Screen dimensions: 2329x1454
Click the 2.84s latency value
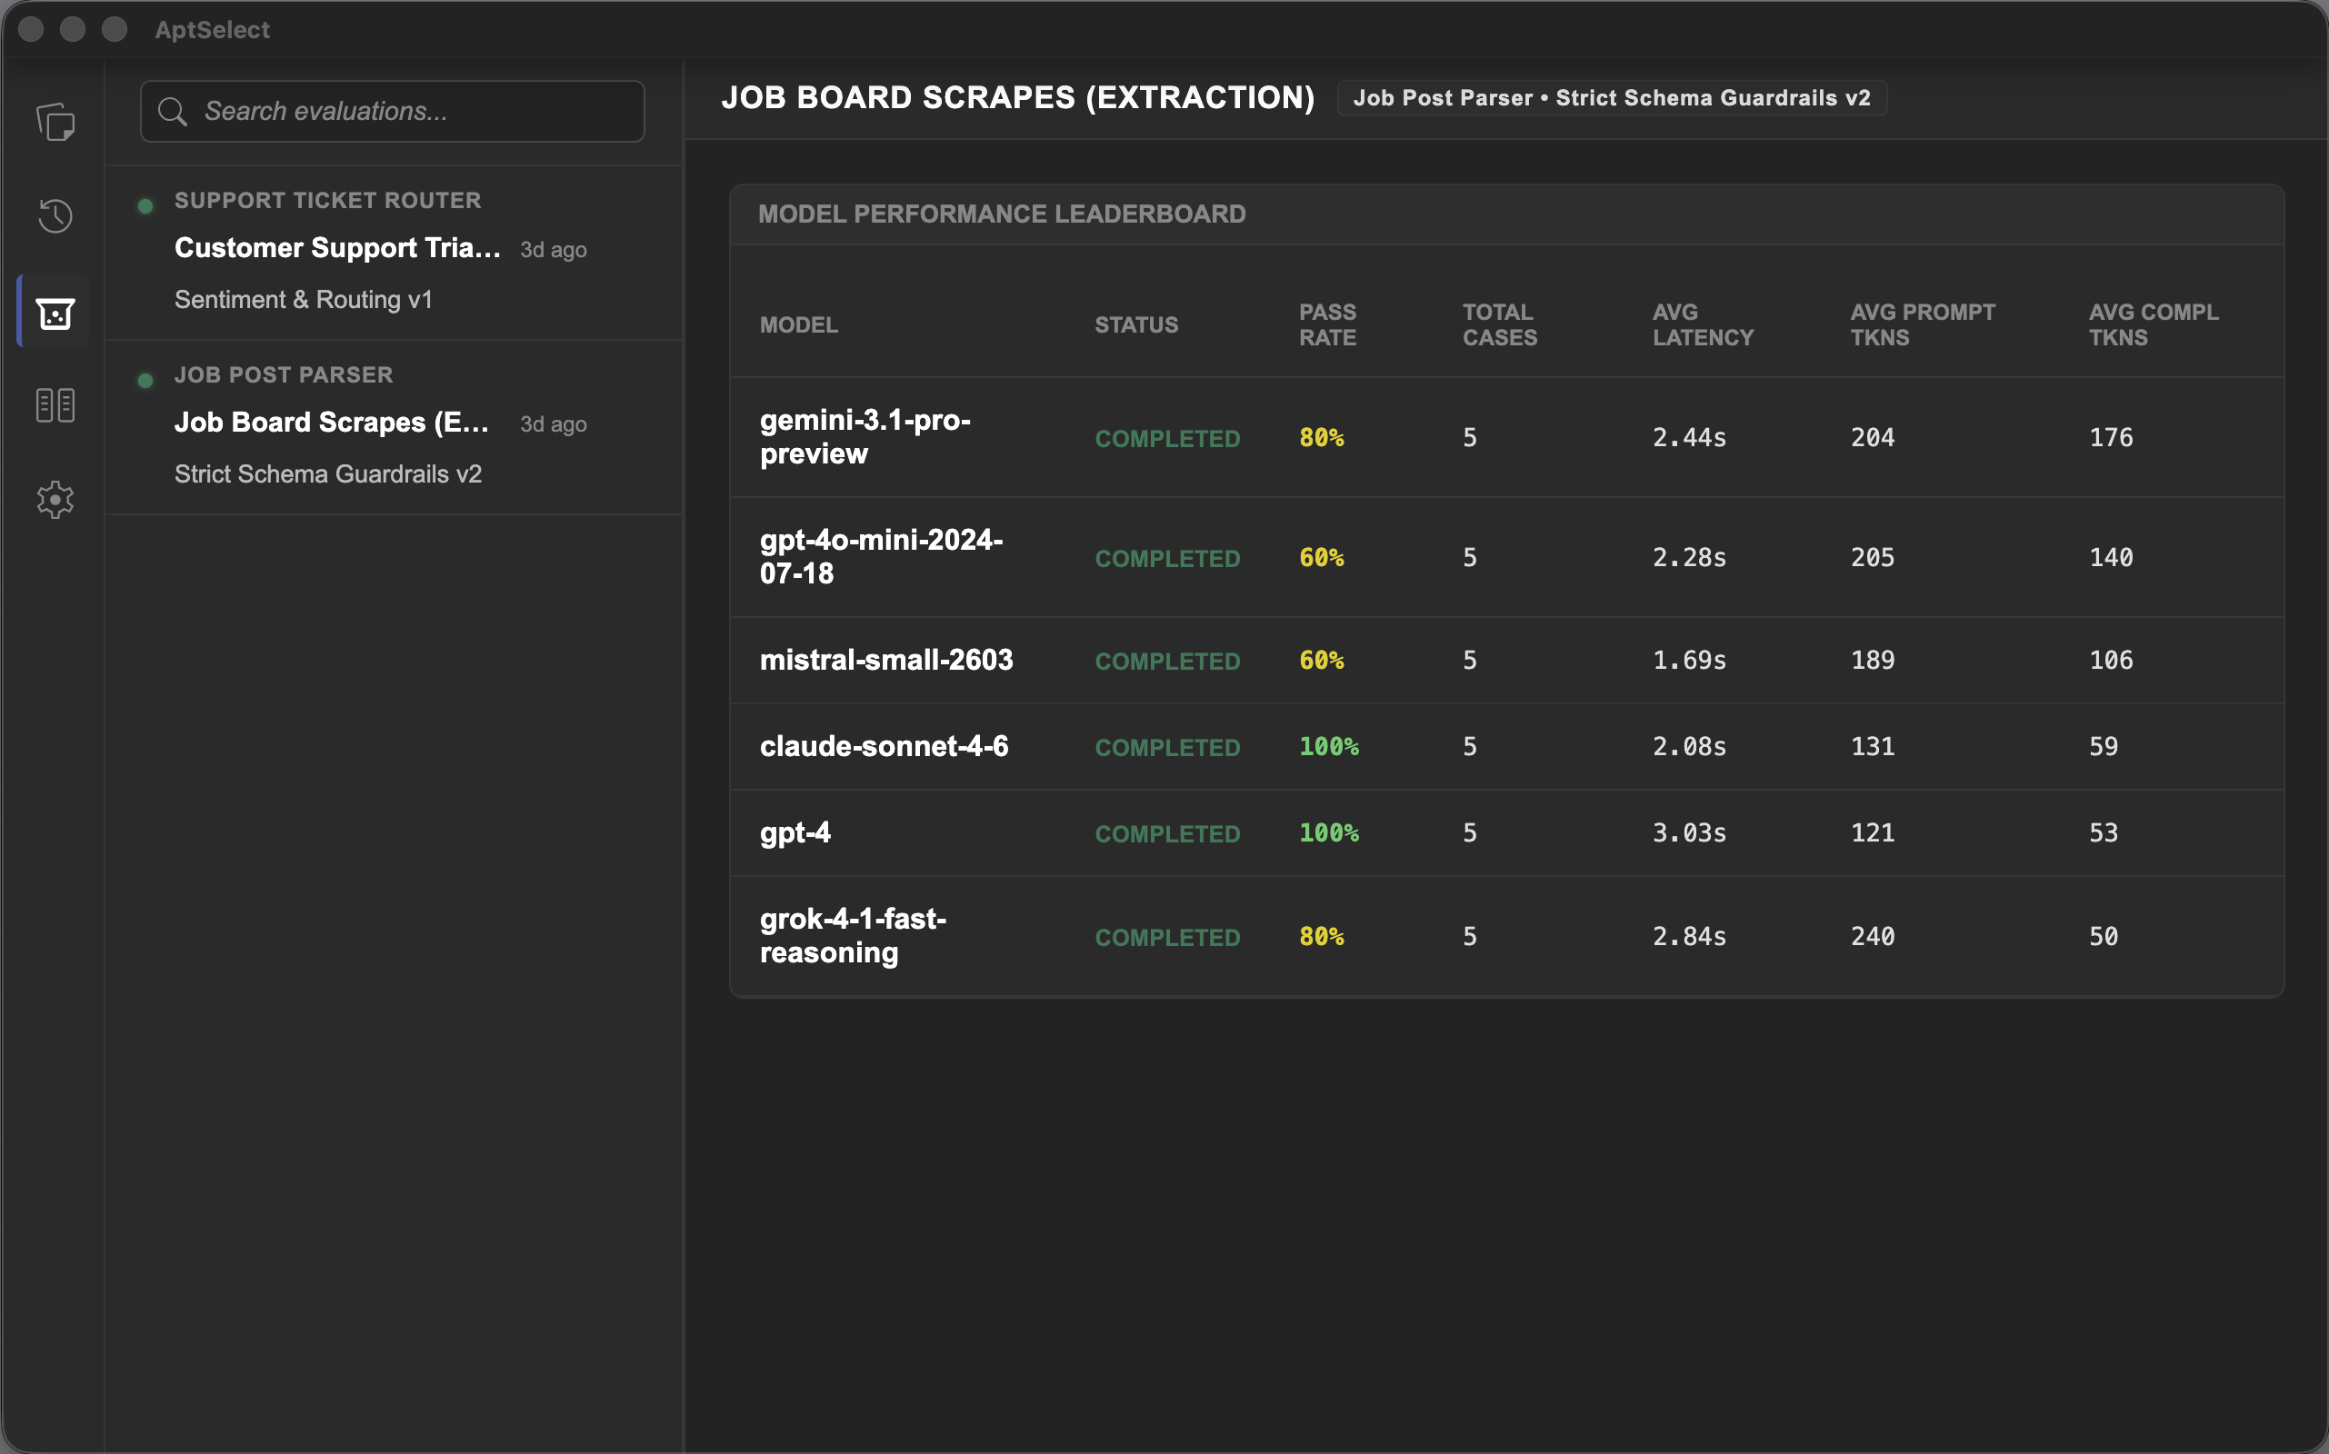pyautogui.click(x=1689, y=937)
